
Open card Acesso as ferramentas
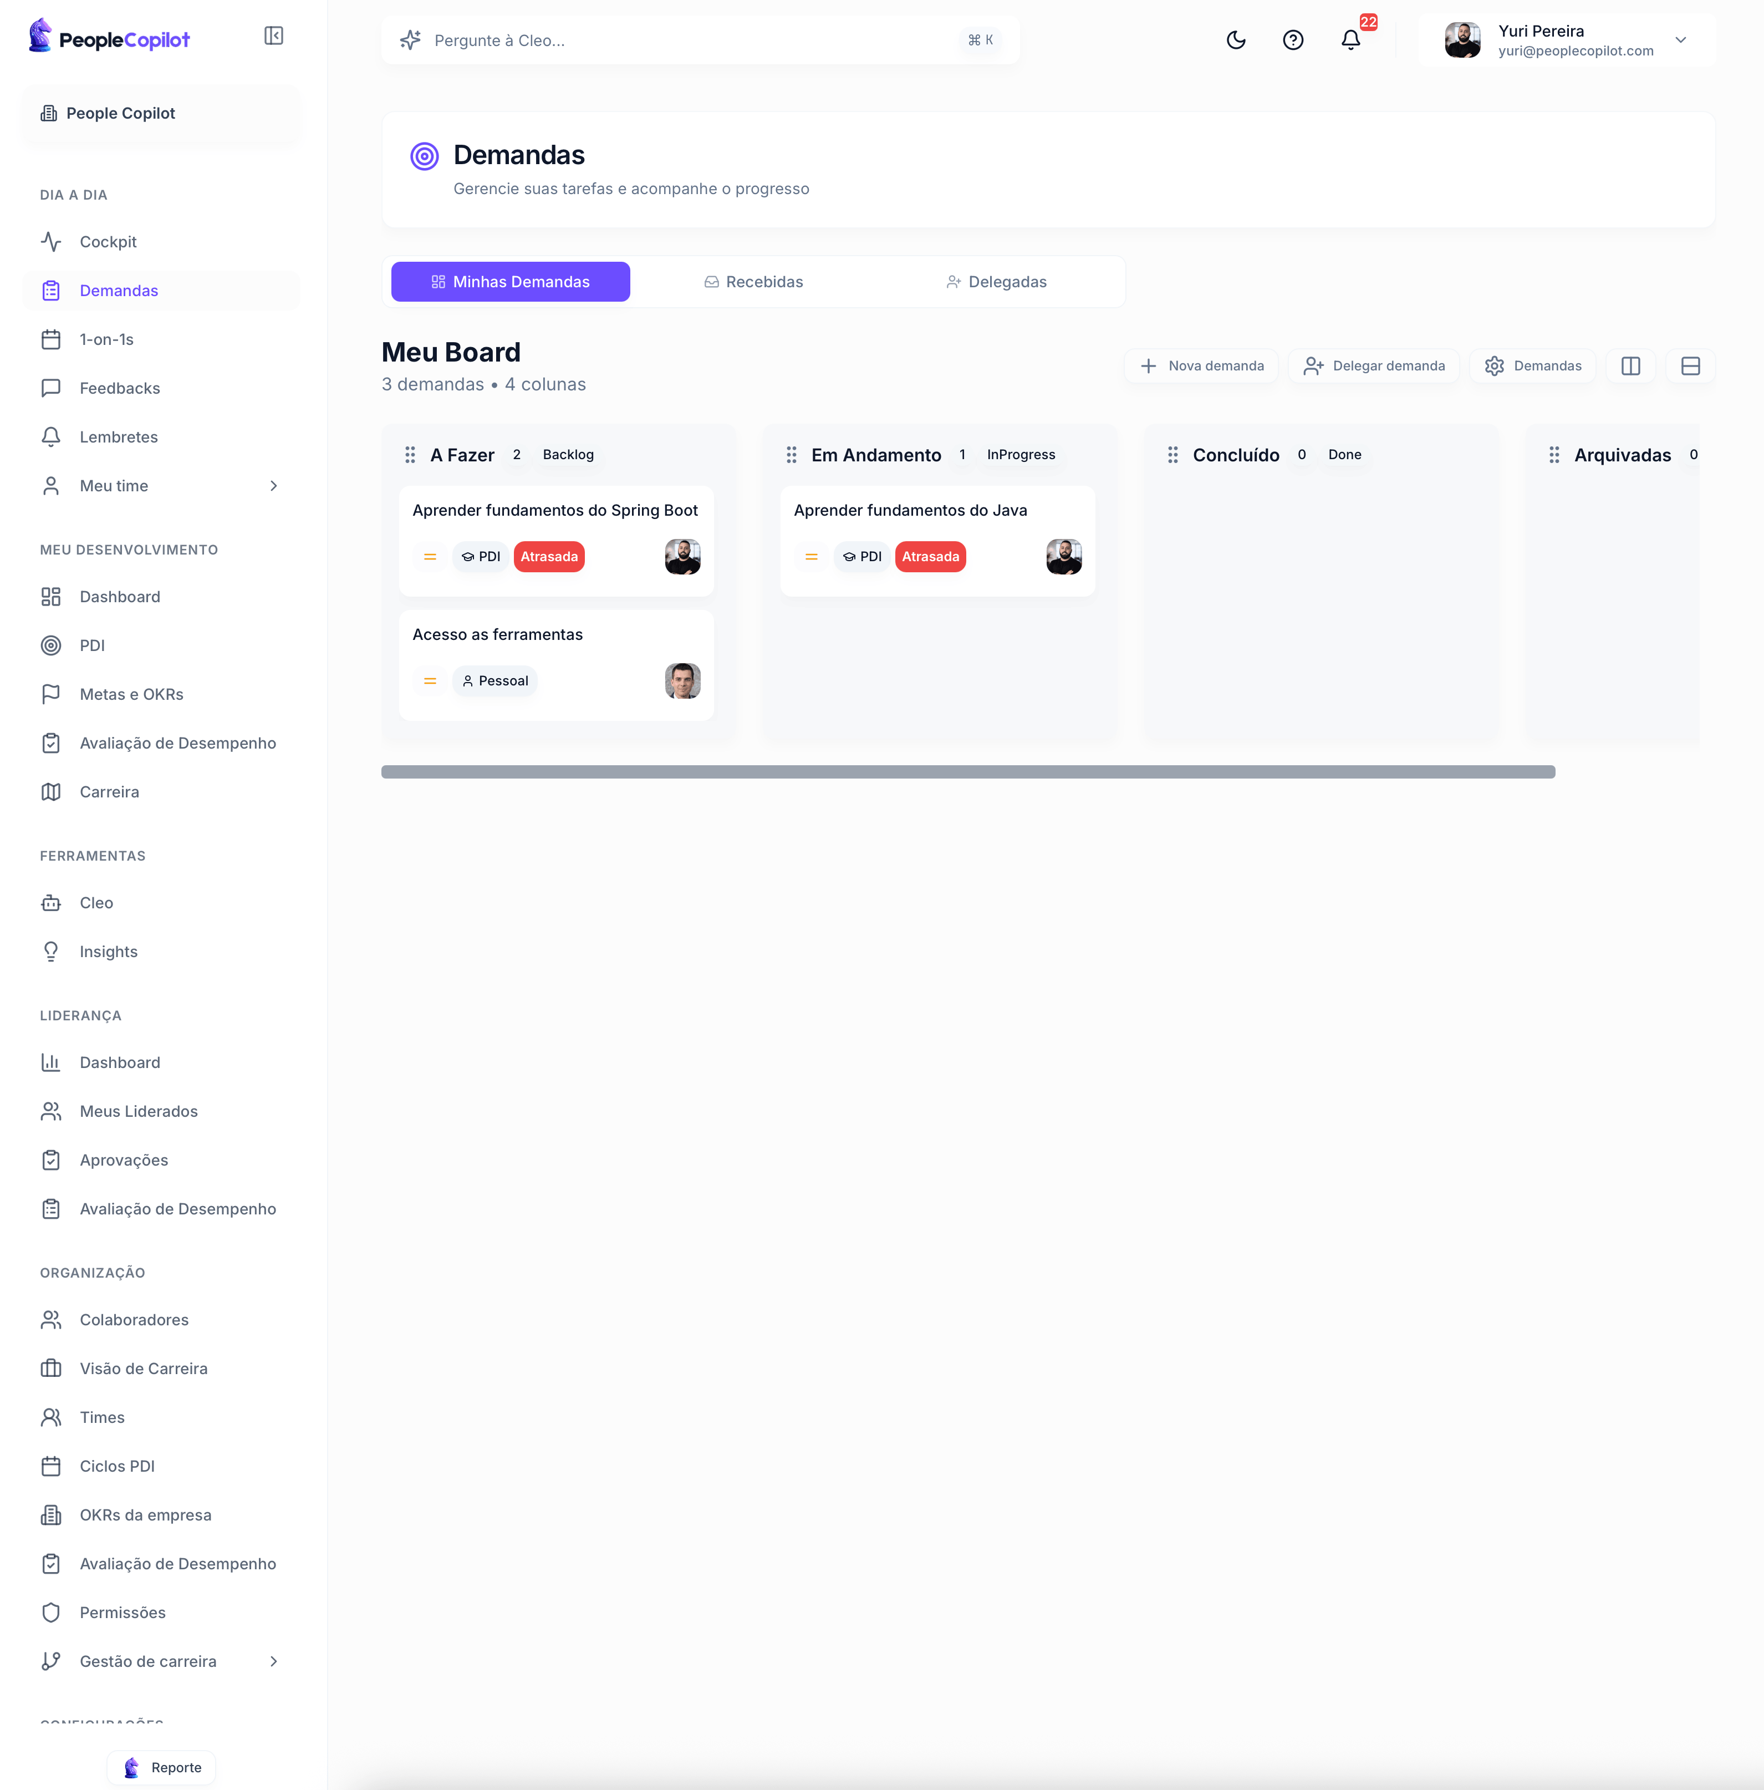coord(556,665)
